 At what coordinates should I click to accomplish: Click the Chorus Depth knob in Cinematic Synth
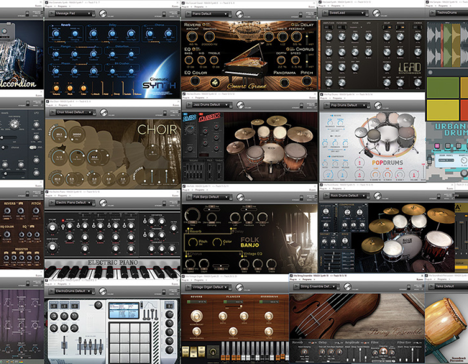pyautogui.click(x=168, y=34)
